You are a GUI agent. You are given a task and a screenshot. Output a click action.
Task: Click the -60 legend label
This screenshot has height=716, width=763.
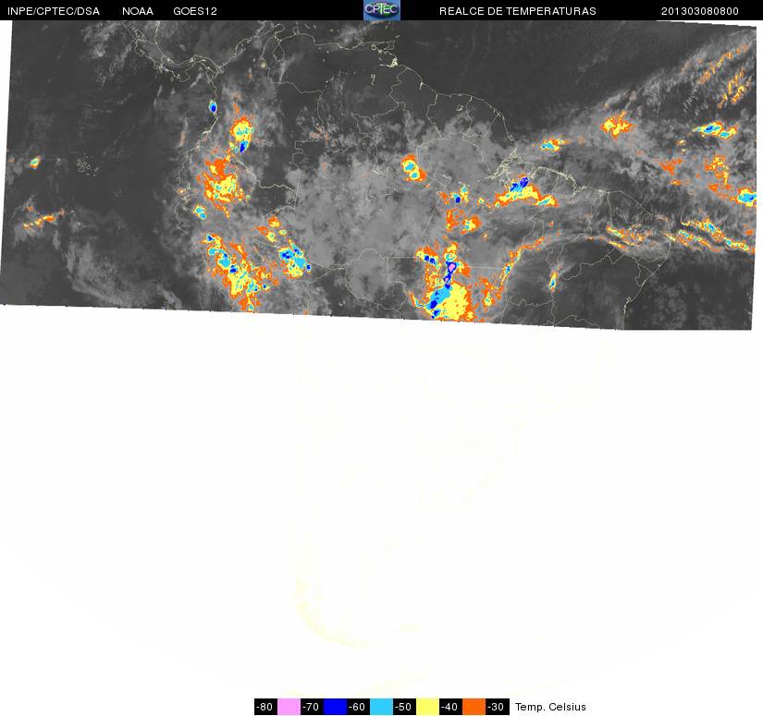click(358, 707)
